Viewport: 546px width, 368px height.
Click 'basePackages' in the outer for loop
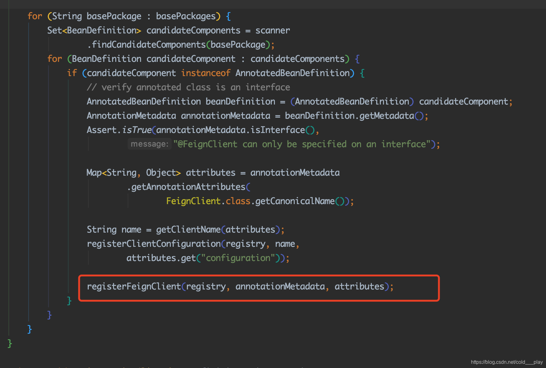coord(186,16)
